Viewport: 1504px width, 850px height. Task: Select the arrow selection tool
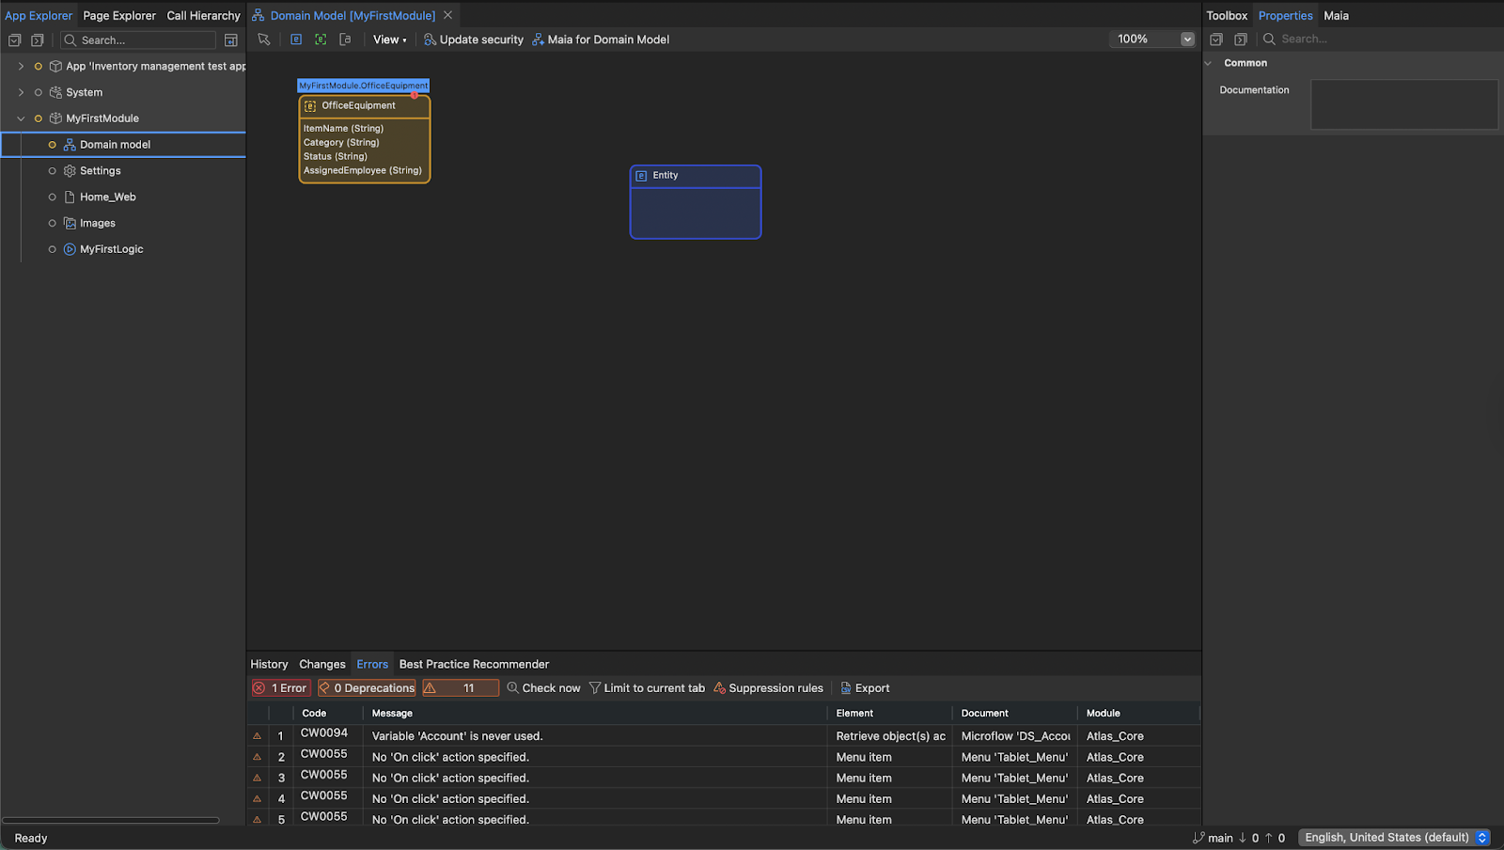(x=263, y=39)
